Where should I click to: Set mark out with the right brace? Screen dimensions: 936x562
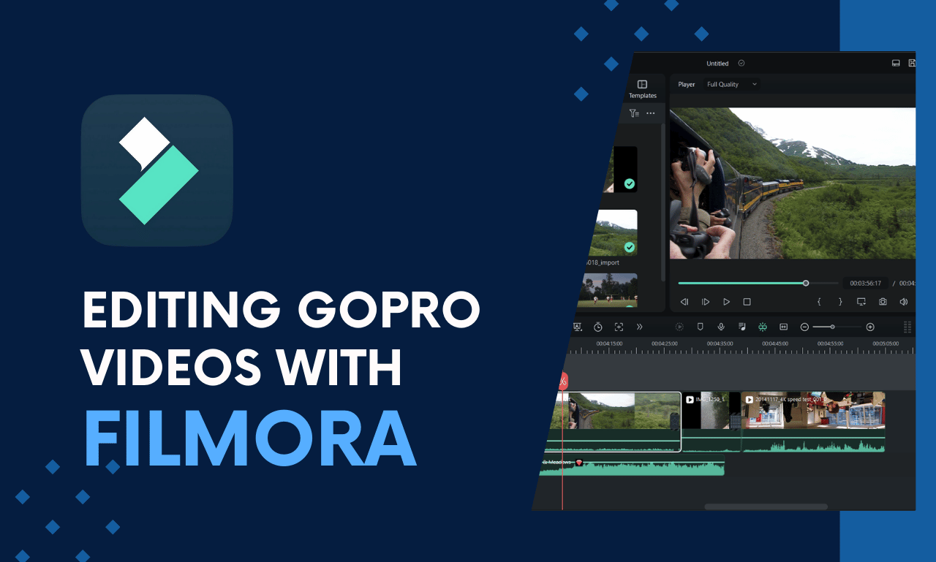pyautogui.click(x=840, y=302)
